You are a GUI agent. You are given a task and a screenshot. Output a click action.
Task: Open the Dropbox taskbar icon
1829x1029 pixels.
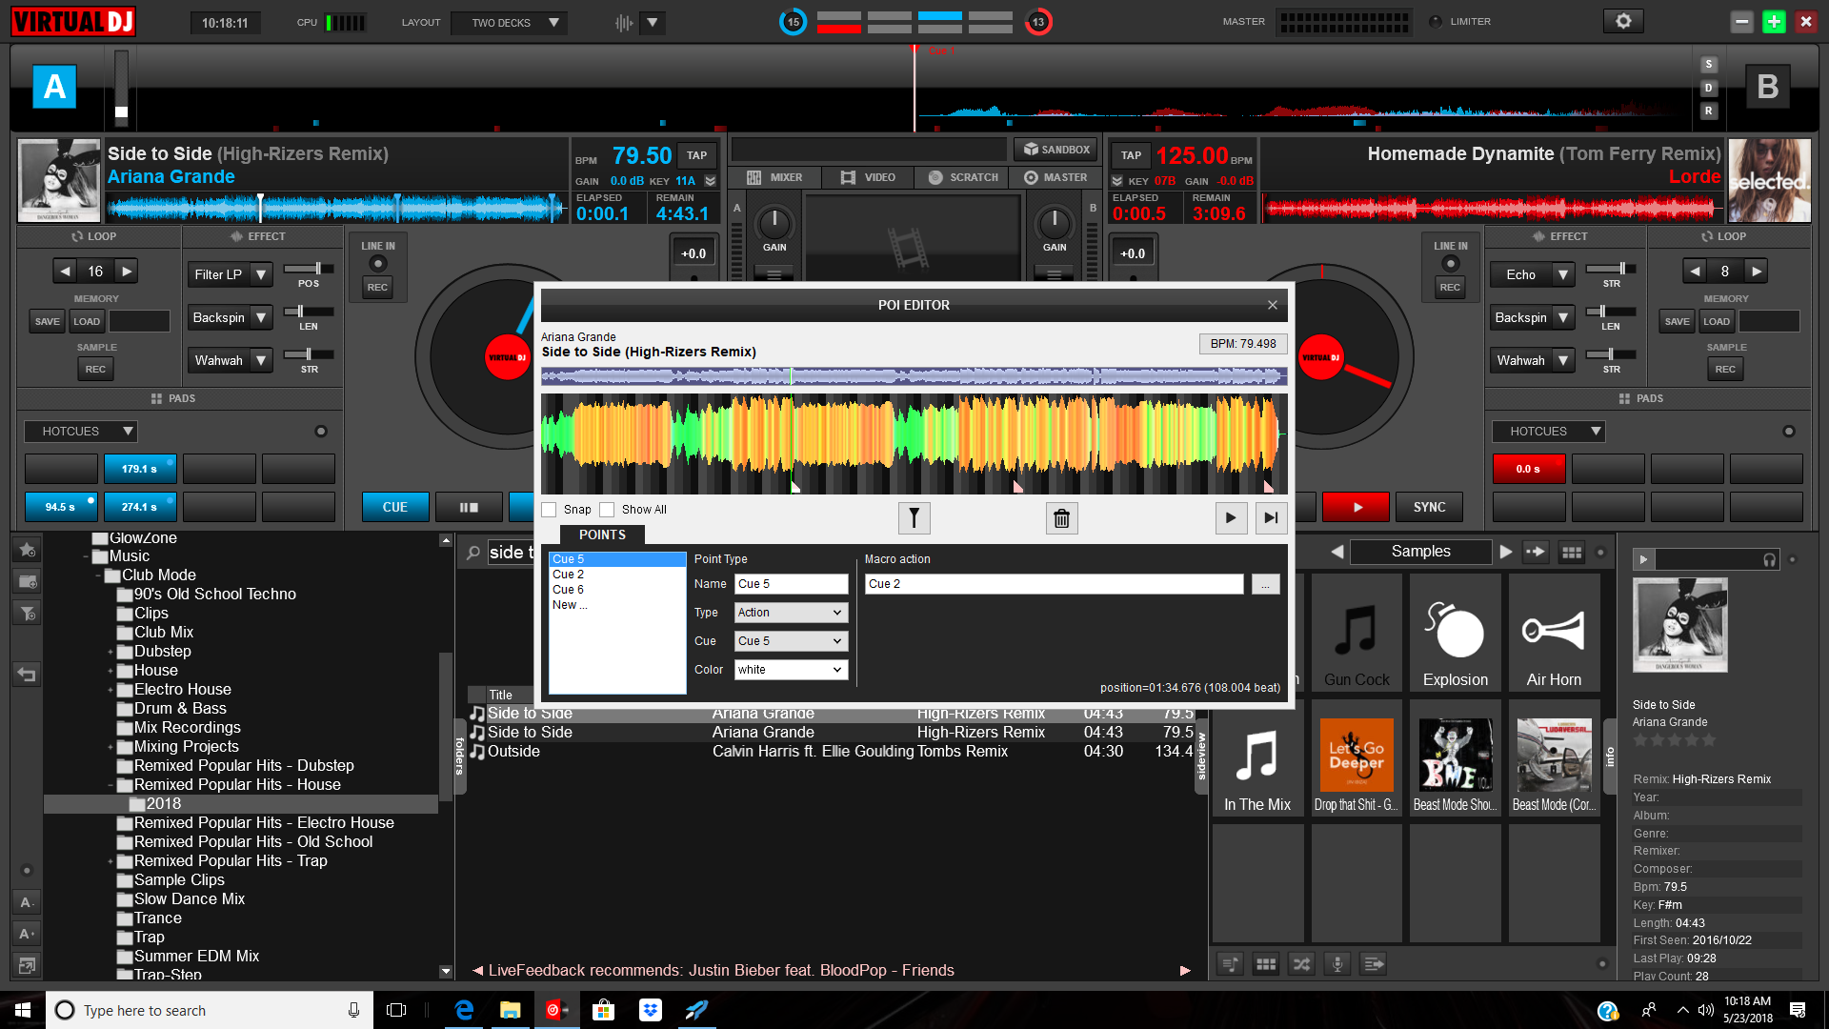(x=651, y=1010)
